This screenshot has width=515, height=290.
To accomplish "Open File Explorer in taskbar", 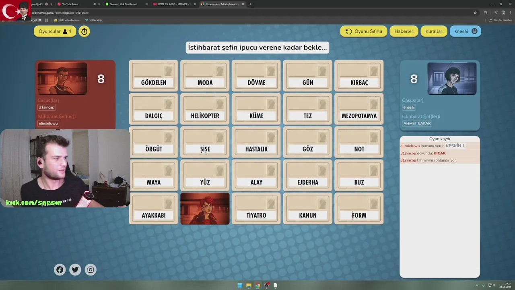I will point(249,285).
